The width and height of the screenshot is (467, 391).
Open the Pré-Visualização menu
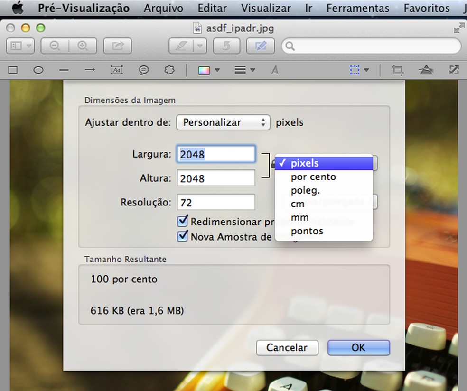point(84,8)
